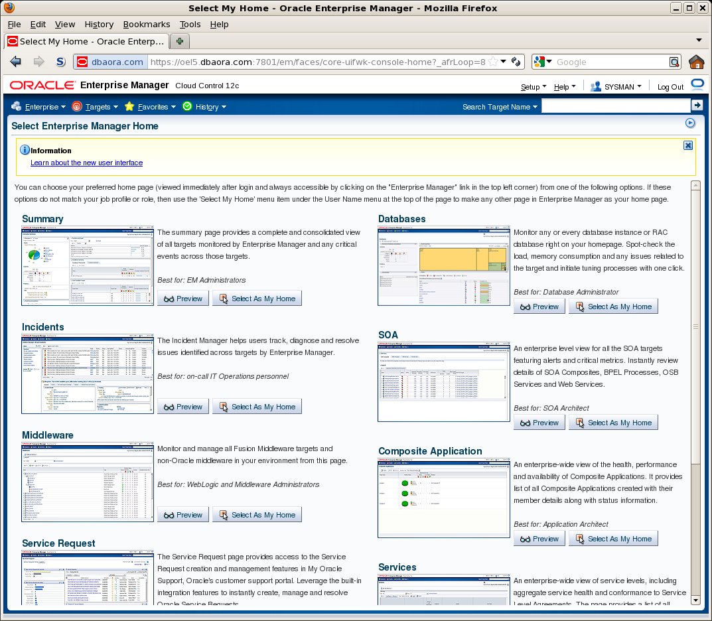Expand the Targets menu
The image size is (712, 621).
pyautogui.click(x=102, y=107)
